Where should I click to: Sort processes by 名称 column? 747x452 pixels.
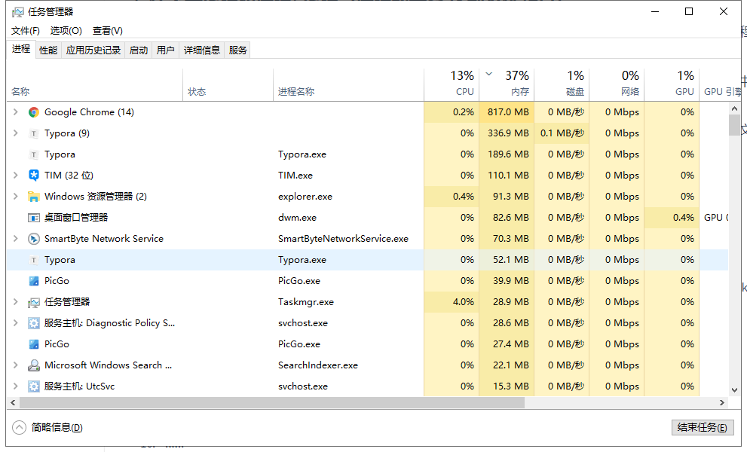tap(94, 85)
